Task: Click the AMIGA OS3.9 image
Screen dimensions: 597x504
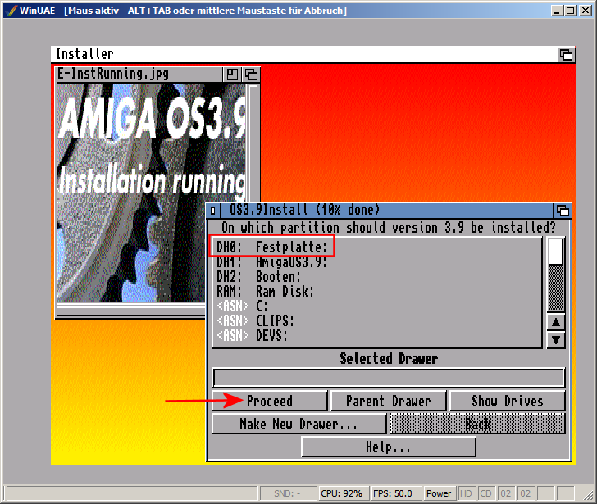Action: [151, 192]
